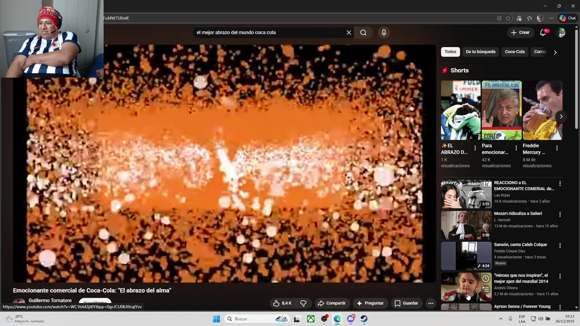Click the Lau Rojas channel name

pyautogui.click(x=502, y=195)
